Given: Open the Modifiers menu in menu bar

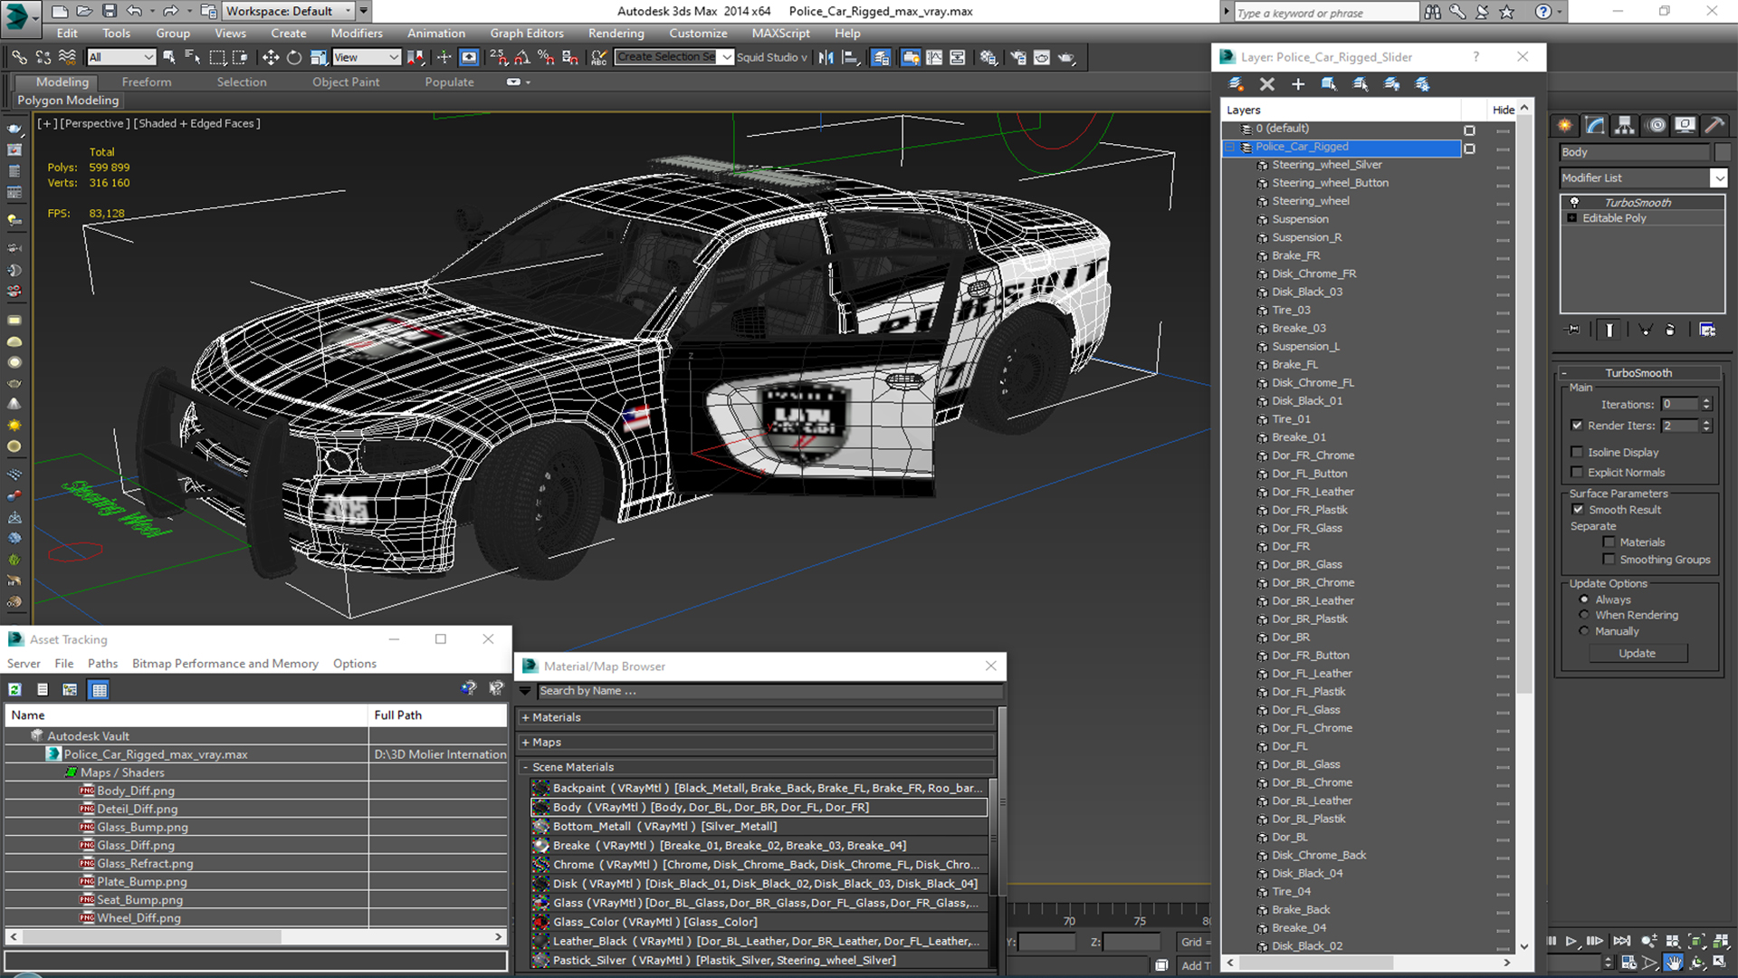Looking at the screenshot, I should 356,33.
